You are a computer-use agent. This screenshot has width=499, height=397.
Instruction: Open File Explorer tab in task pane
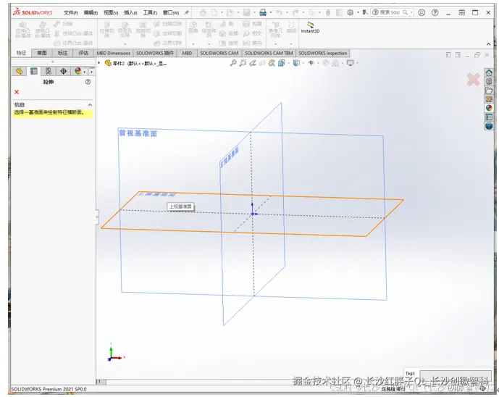(x=489, y=91)
